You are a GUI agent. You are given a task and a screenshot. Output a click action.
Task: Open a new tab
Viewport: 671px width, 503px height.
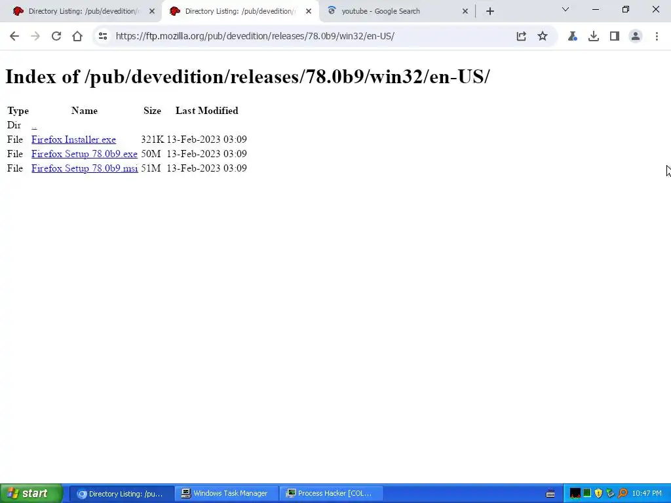490,12
